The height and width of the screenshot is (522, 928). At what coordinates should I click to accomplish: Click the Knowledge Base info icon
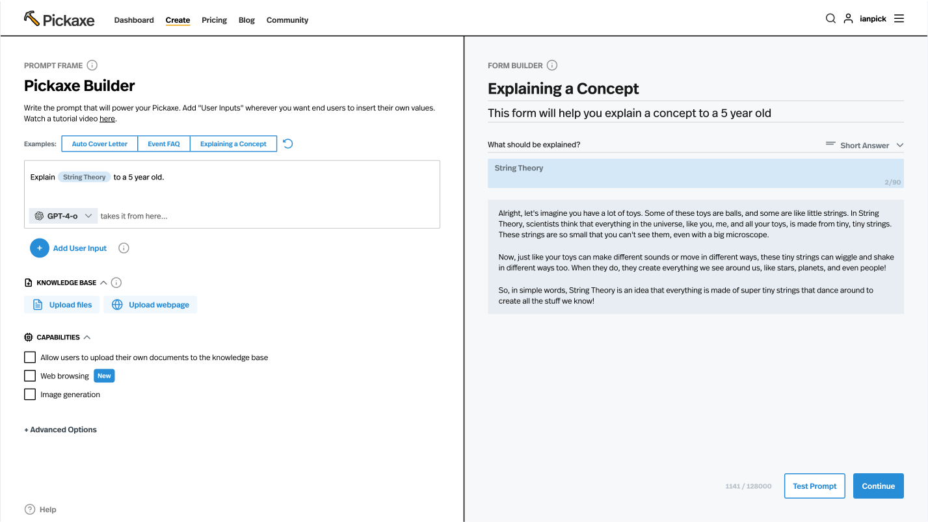pos(116,283)
